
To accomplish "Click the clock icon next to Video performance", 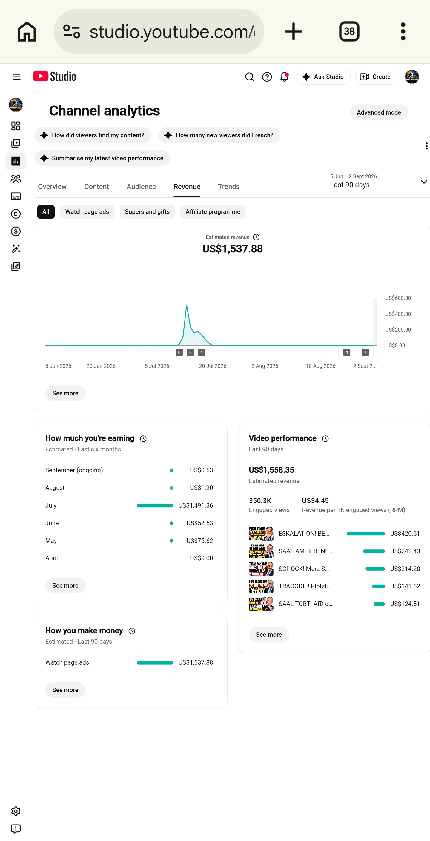I will point(325,438).
